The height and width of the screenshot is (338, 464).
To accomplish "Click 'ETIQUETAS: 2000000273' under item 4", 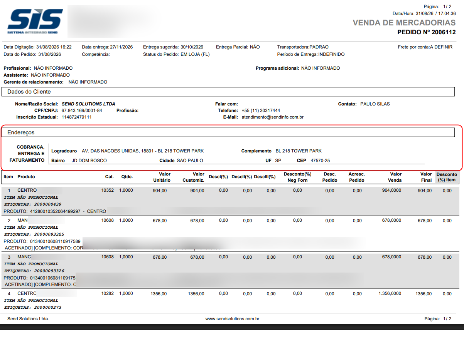I will [32, 307].
